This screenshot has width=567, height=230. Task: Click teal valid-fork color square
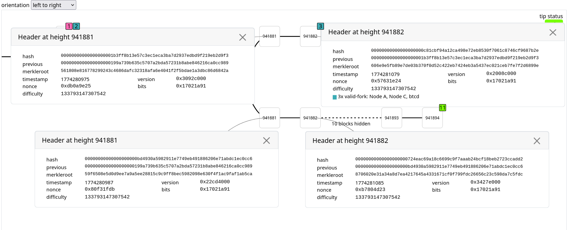coord(335,97)
